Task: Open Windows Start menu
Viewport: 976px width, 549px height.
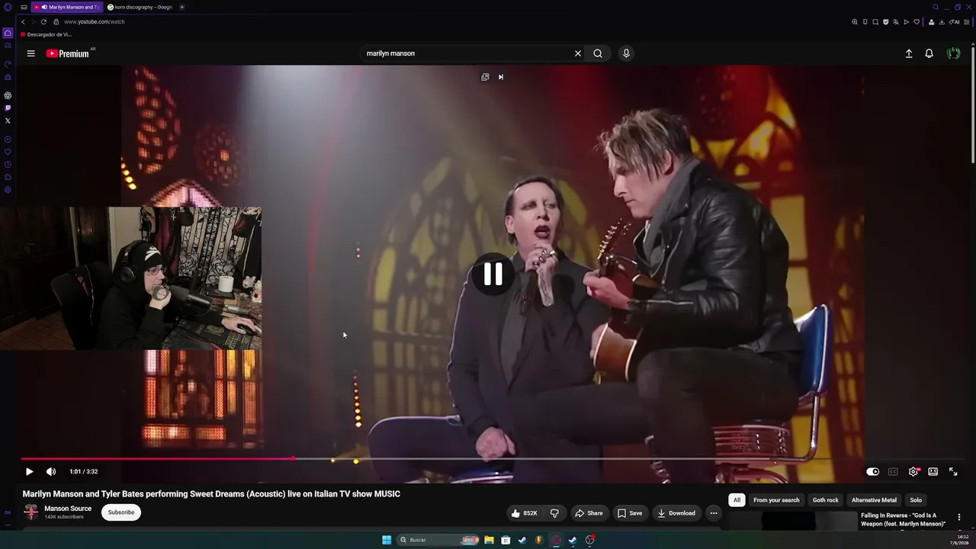Action: pyautogui.click(x=387, y=540)
